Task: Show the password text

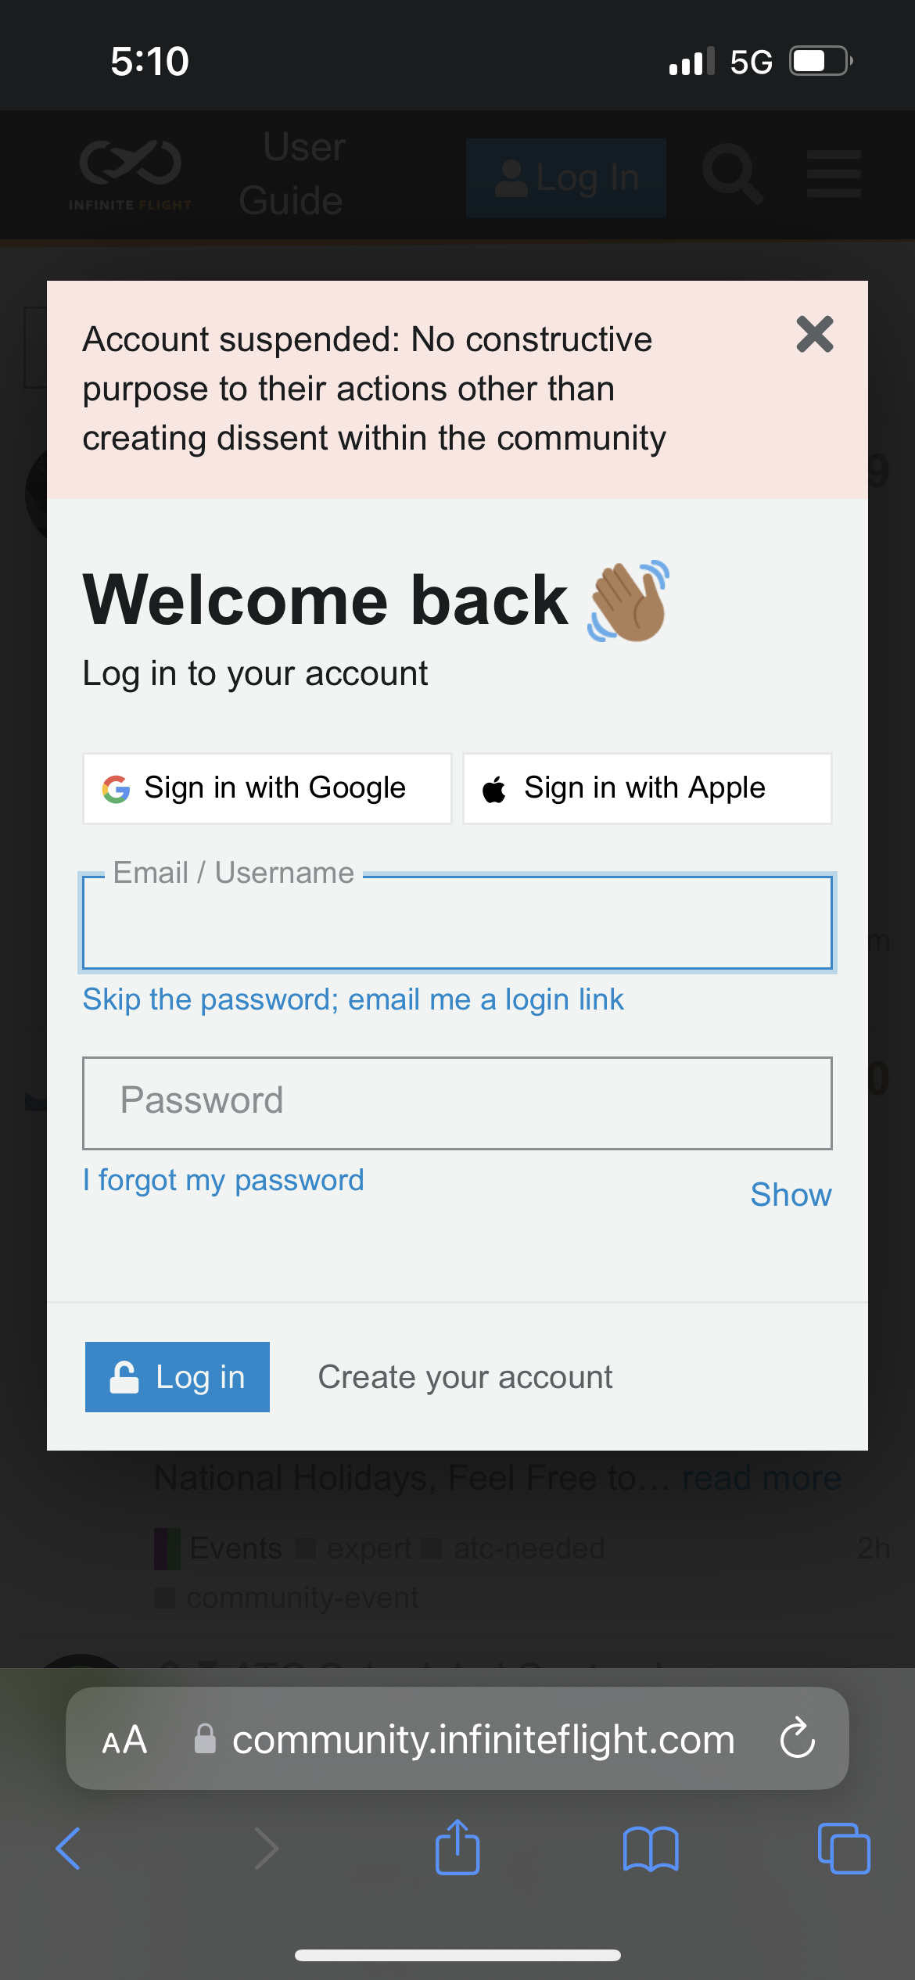Action: 791,1194
